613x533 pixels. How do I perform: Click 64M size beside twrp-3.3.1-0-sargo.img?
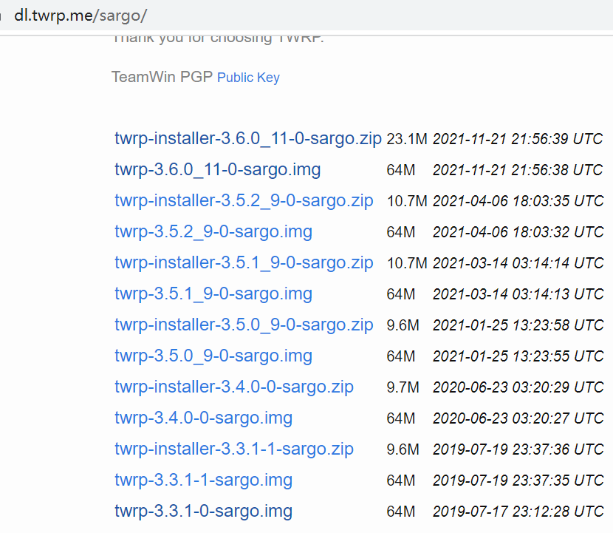(401, 512)
